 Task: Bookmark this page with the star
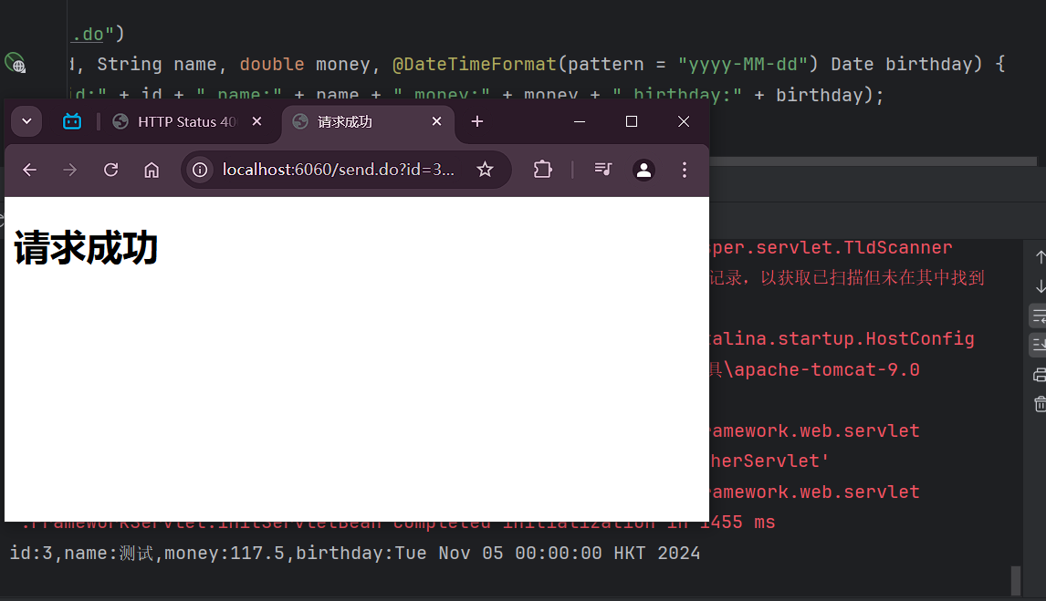click(x=485, y=170)
